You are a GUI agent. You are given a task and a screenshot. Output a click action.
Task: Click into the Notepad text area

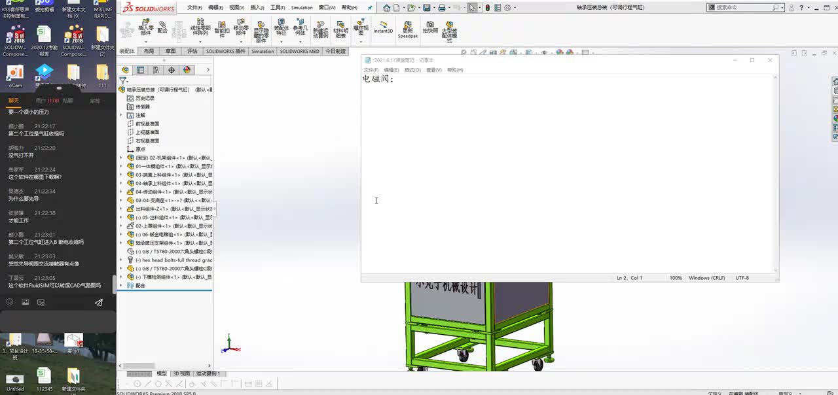[x=568, y=173]
